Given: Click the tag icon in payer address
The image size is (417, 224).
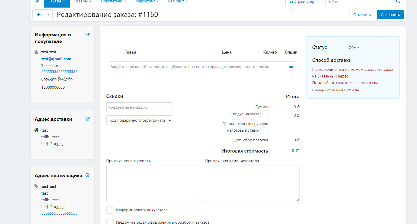Looking at the screenshot, I should (36, 186).
